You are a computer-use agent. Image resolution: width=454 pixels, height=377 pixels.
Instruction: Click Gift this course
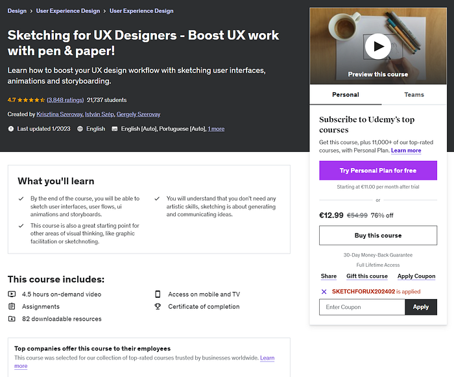tap(367, 276)
